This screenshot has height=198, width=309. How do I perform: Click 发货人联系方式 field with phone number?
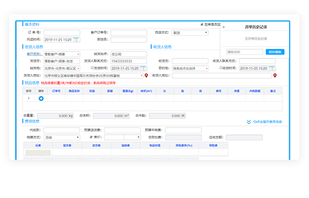(x=129, y=61)
